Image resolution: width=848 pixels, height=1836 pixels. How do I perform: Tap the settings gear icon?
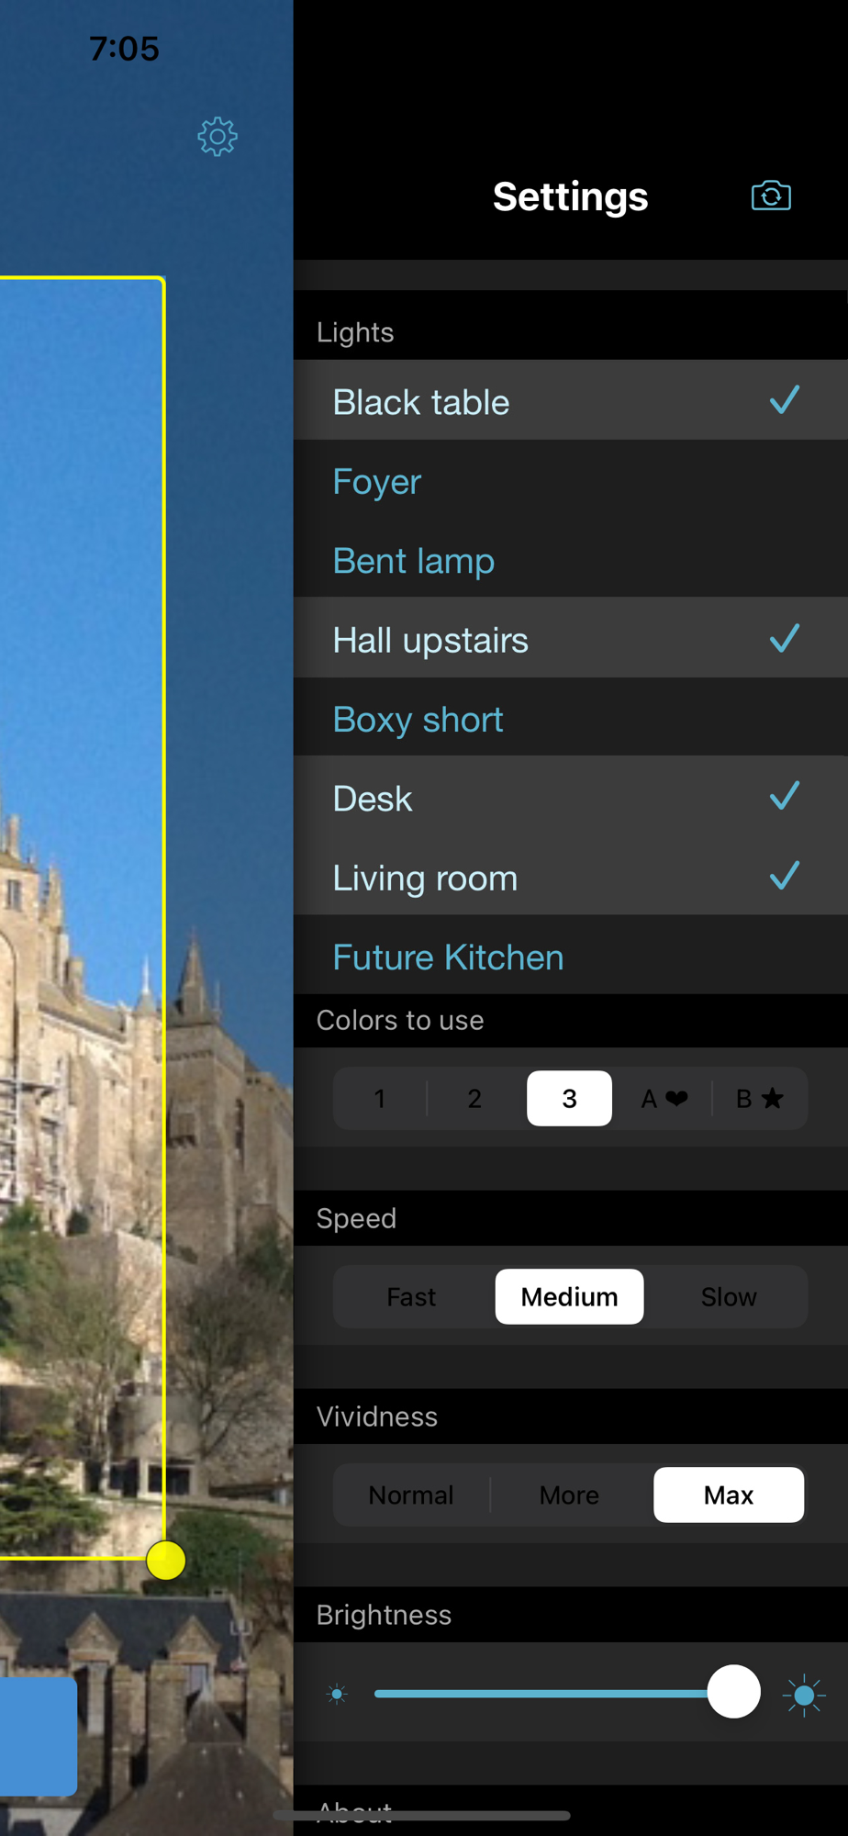218,137
